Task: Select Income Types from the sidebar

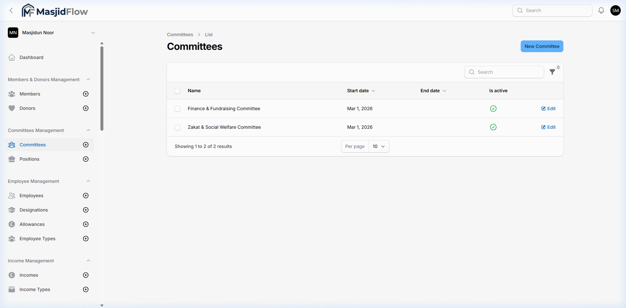Action: click(x=35, y=289)
